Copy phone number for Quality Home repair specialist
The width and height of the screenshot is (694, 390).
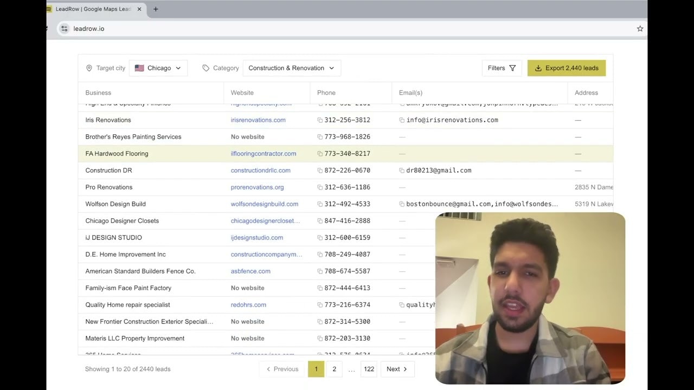(320, 305)
